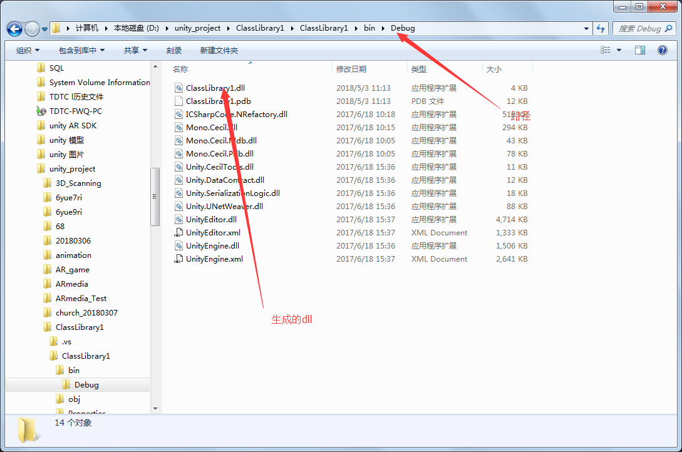The image size is (682, 452).
Task: Click the 新建文件夹 button
Action: (219, 51)
